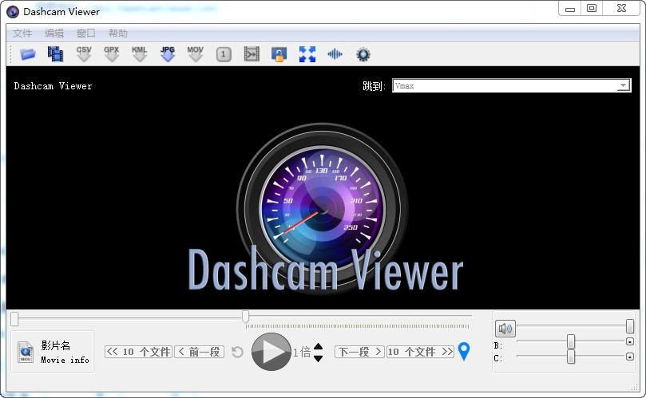Viewport: 646px width, 398px height.
Task: Reset brightness B slider button
Action: 629,341
